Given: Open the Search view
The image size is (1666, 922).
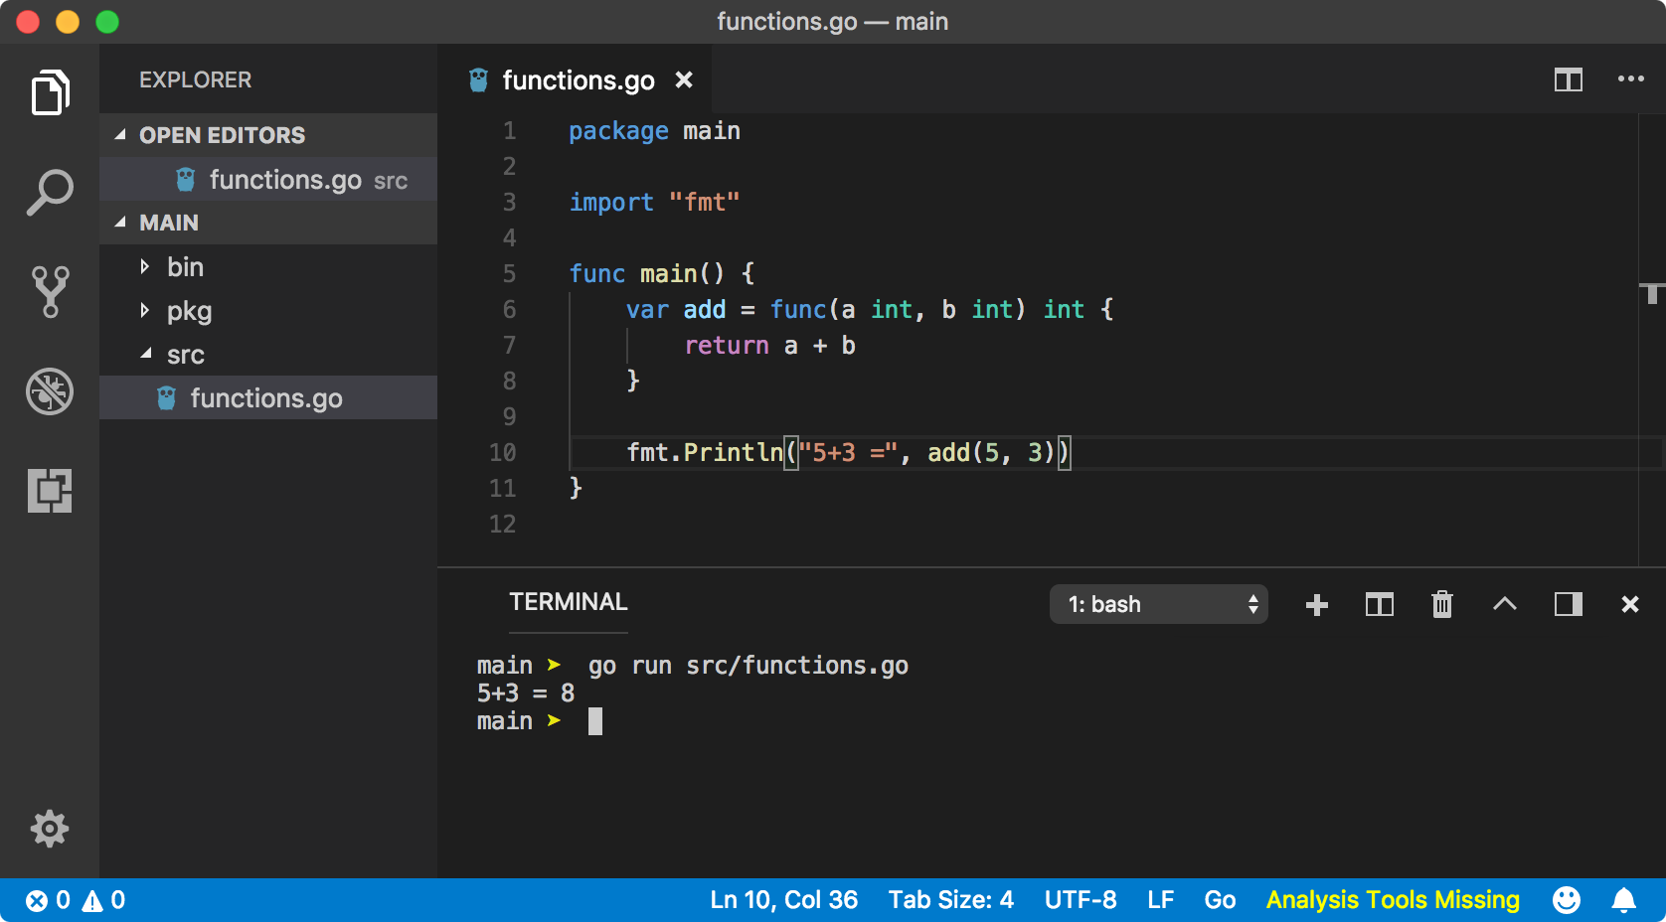Looking at the screenshot, I should pyautogui.click(x=50, y=190).
